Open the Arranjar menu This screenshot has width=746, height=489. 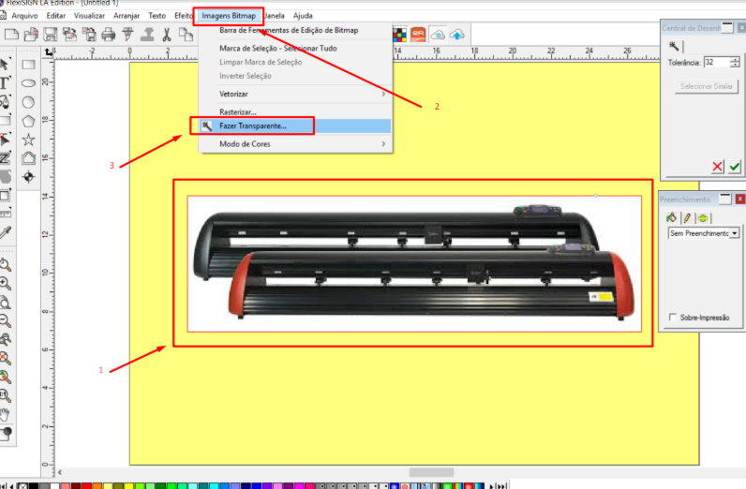[127, 16]
